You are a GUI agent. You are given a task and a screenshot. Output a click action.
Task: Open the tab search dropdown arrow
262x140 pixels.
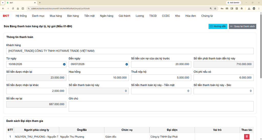tap(3, 3)
